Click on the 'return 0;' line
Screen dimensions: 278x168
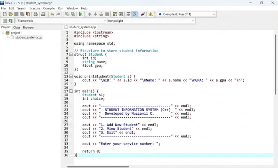coord(91,151)
